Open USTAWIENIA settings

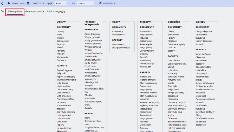pyautogui.click(x=109, y=3)
